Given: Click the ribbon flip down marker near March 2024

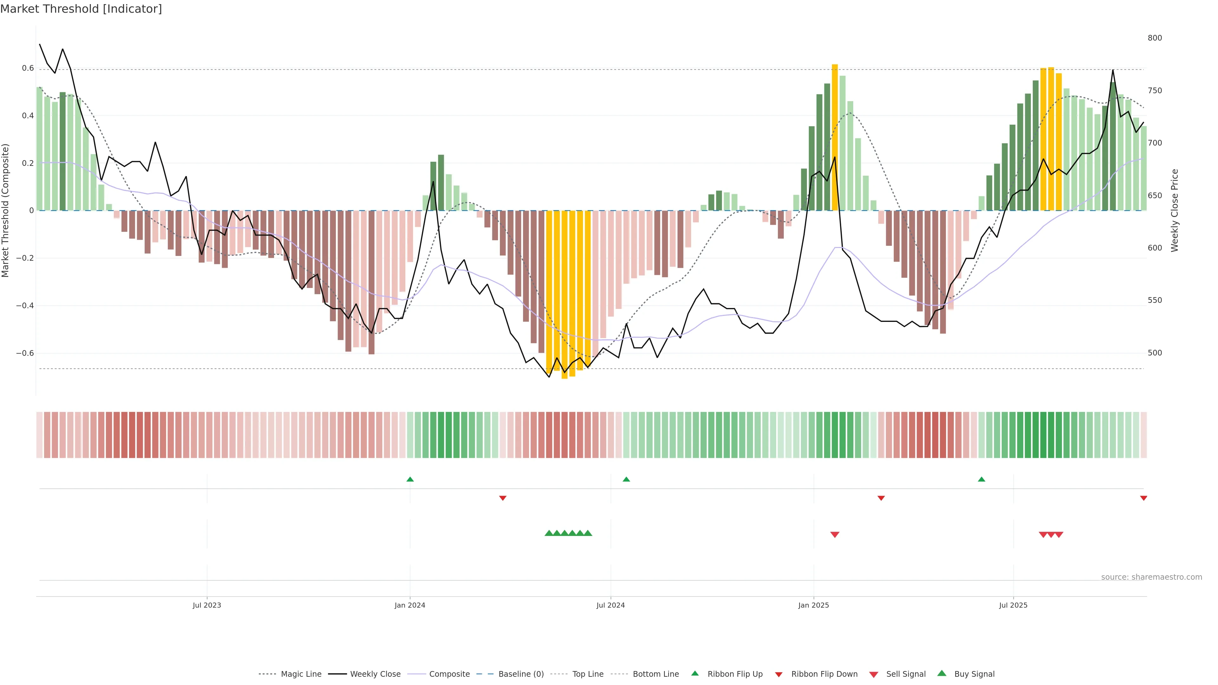Looking at the screenshot, I should click(x=503, y=498).
